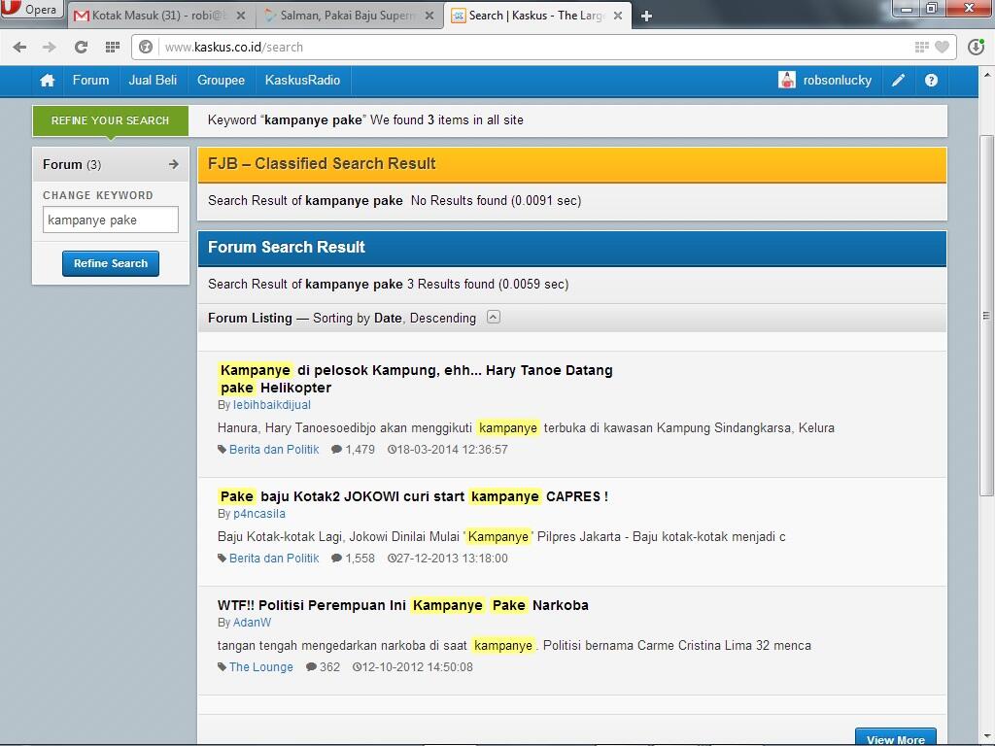The image size is (995, 746).
Task: Click the Refine Search button
Action: pos(111,263)
